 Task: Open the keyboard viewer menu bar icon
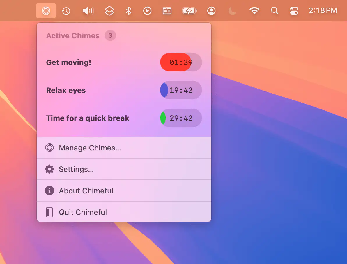point(167,11)
